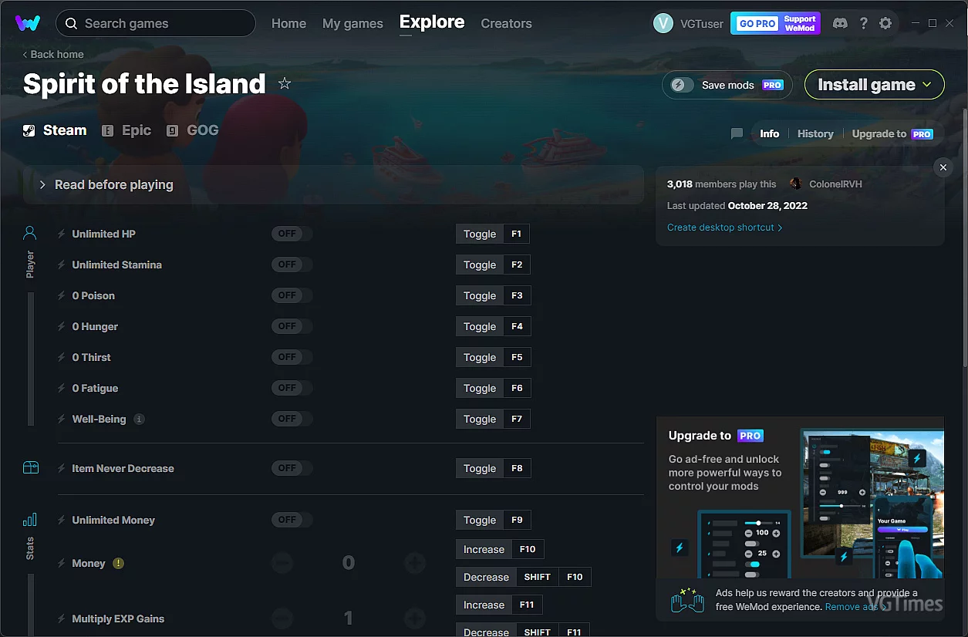
Task: Select the Player category icon
Action: 30,232
